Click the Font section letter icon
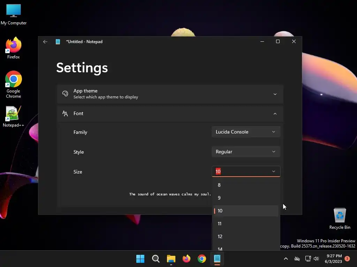The image size is (357, 267). (x=65, y=114)
